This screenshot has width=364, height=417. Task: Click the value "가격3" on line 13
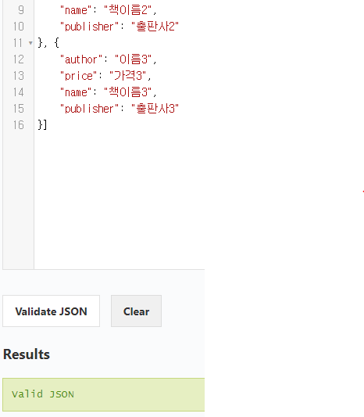click(x=127, y=76)
